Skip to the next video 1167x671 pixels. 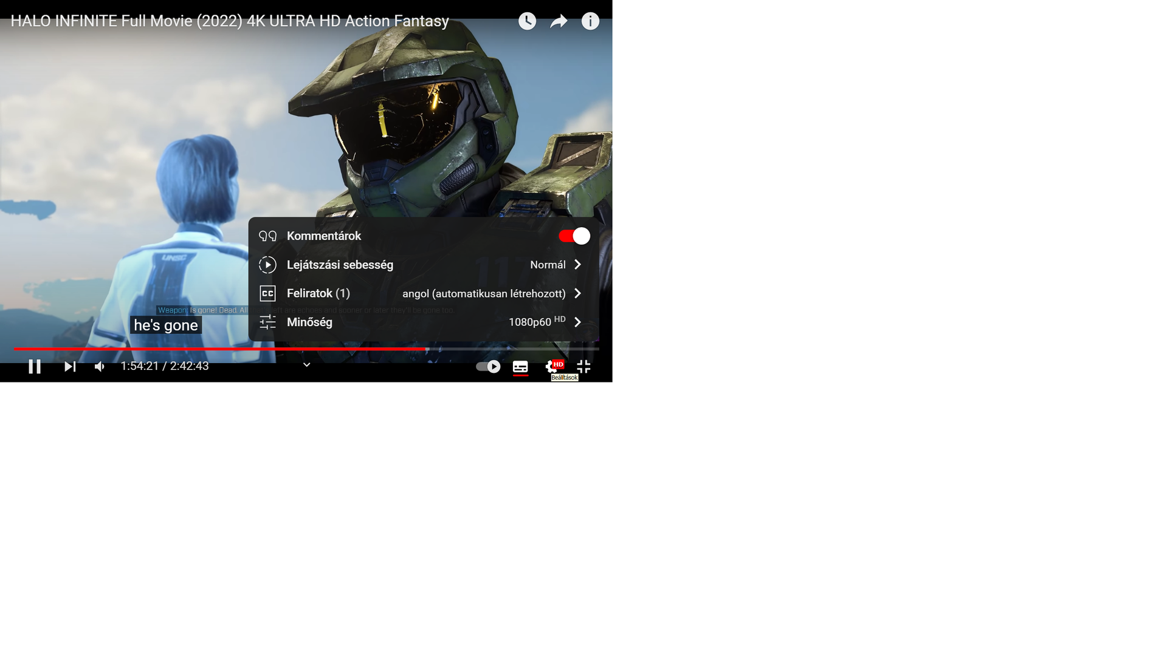tap(70, 366)
